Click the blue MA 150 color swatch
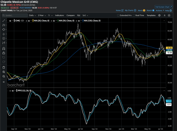This screenshot has width=177, height=131. pyautogui.click(x=83, y=21)
